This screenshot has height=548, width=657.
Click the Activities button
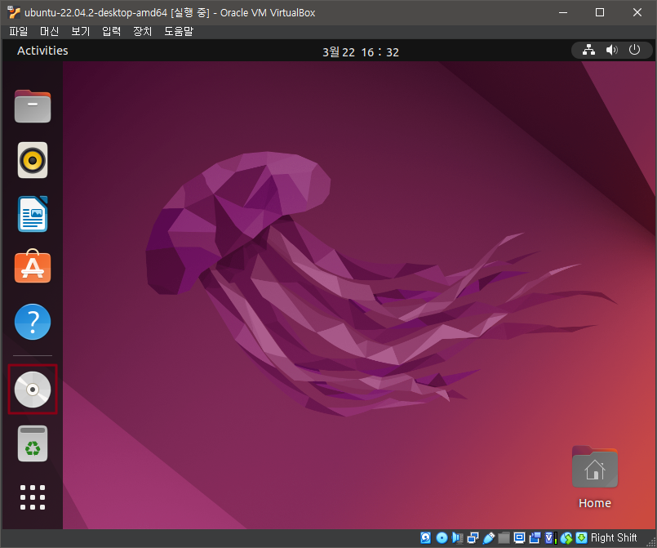42,51
